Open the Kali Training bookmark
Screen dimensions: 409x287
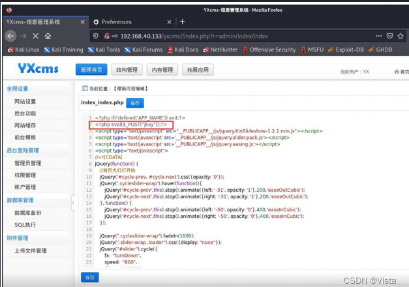click(x=64, y=50)
